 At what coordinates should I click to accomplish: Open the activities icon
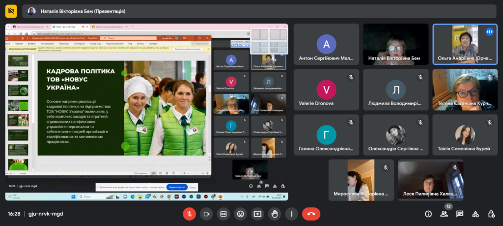[x=475, y=214]
